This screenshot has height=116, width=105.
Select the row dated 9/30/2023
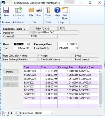[61, 83]
